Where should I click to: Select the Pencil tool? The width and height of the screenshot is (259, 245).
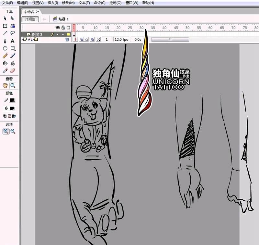tap(5, 56)
